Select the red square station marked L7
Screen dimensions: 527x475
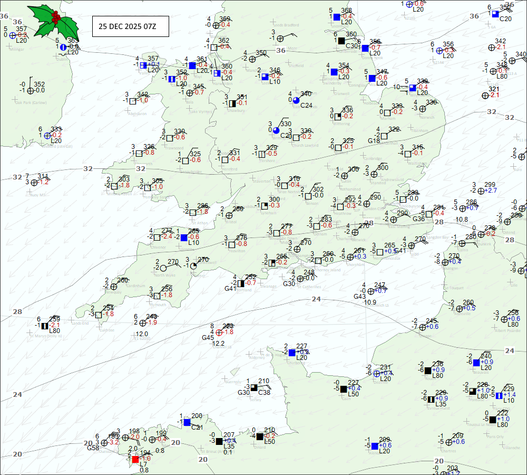[x=135, y=459]
